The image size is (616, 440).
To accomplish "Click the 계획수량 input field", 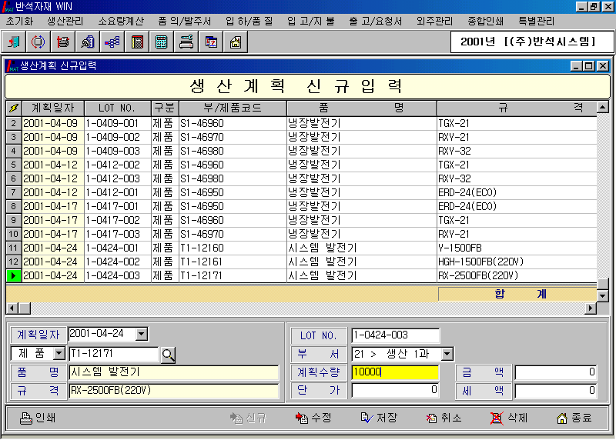I will 395,372.
